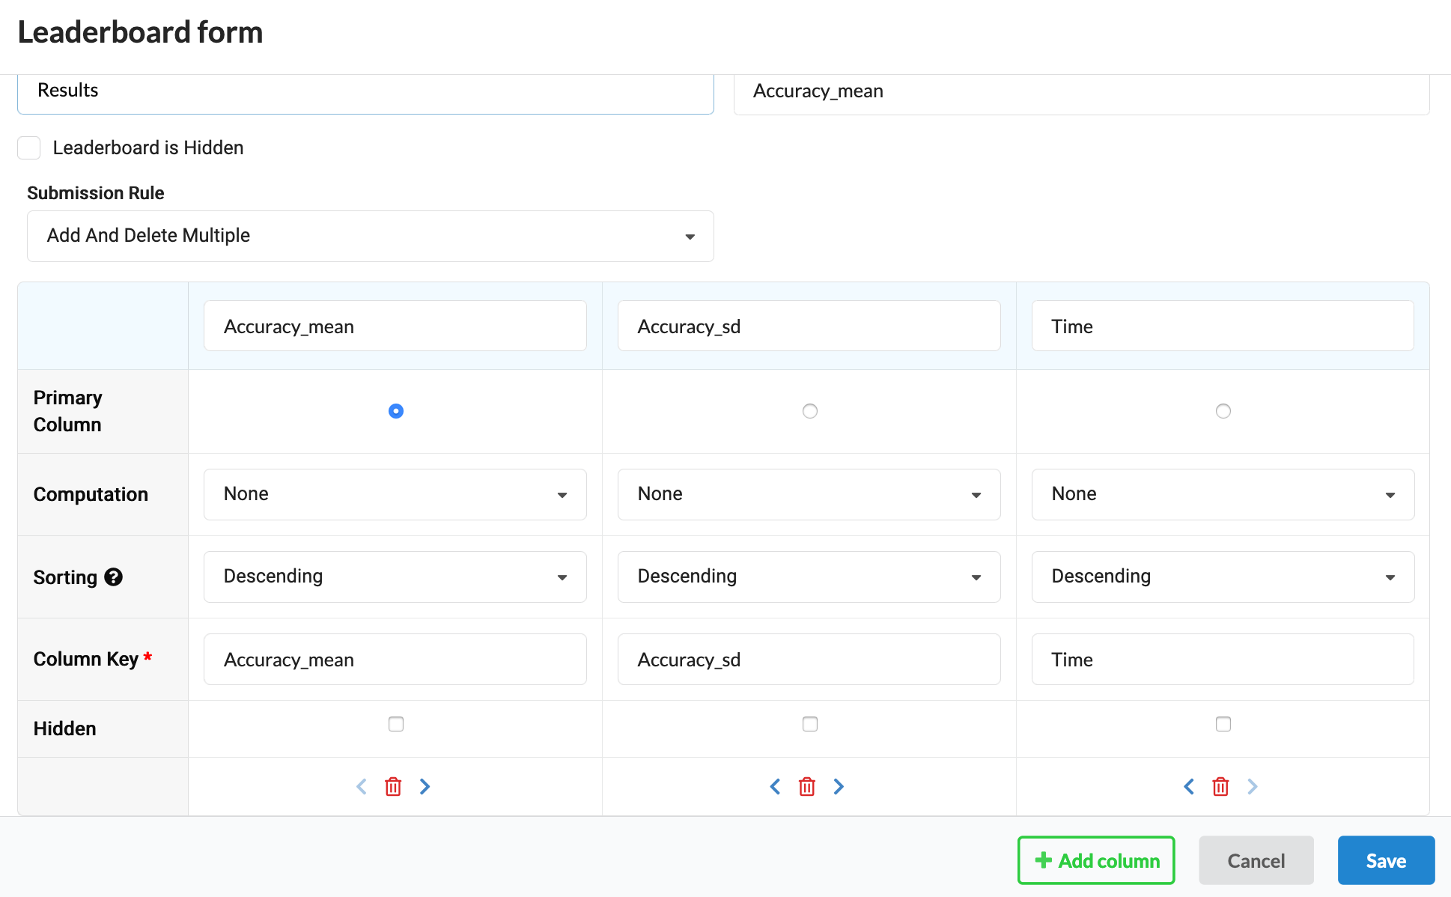Move the Time column left
The width and height of the screenshot is (1451, 897).
[x=1188, y=786]
